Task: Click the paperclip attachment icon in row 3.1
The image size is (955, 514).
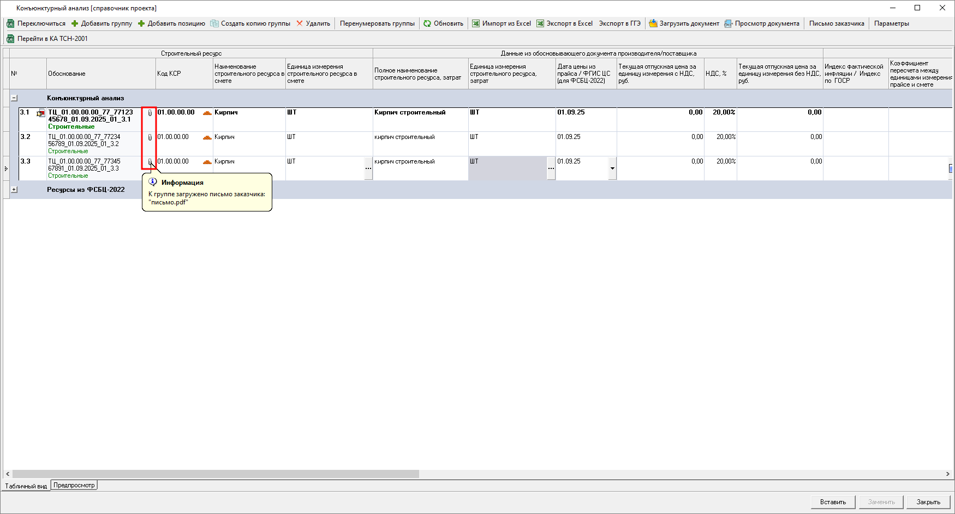Action: pos(150,113)
